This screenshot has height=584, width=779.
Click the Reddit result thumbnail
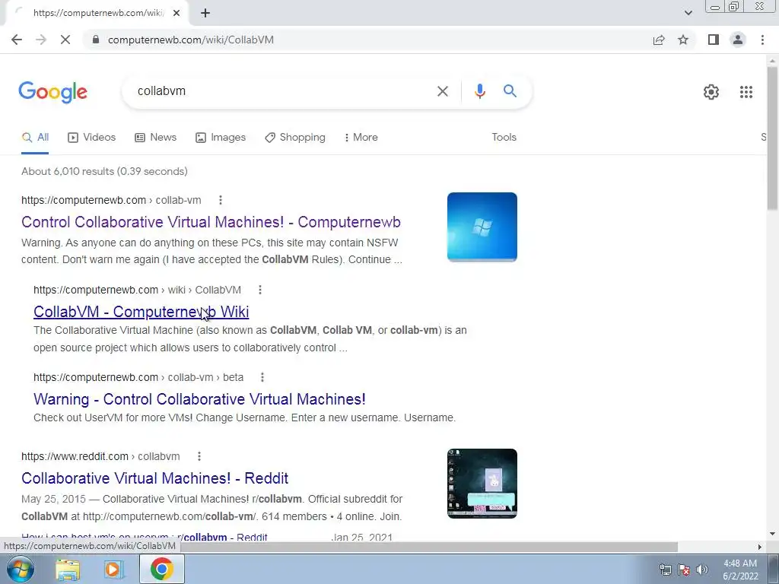pyautogui.click(x=482, y=484)
